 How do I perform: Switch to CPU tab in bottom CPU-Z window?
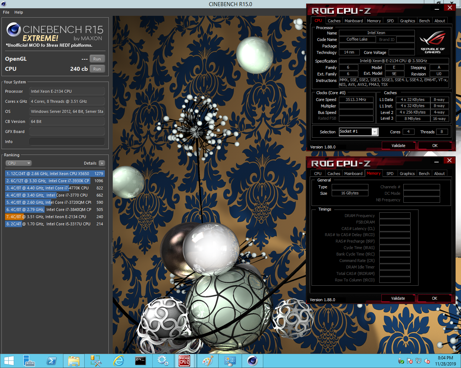[x=318, y=174]
